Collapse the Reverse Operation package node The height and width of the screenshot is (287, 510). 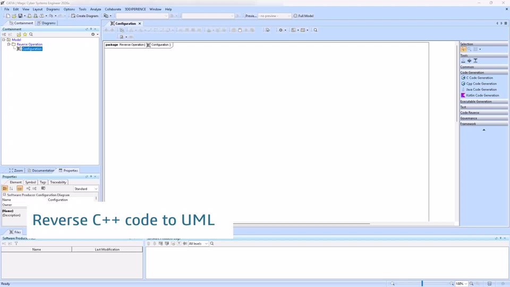click(x=9, y=44)
